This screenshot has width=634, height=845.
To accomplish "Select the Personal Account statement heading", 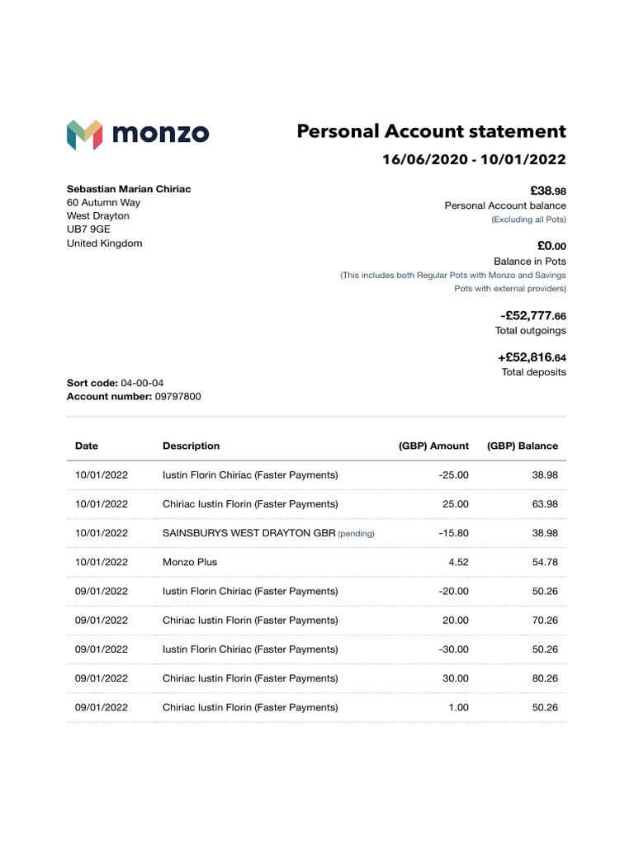I will click(x=431, y=131).
